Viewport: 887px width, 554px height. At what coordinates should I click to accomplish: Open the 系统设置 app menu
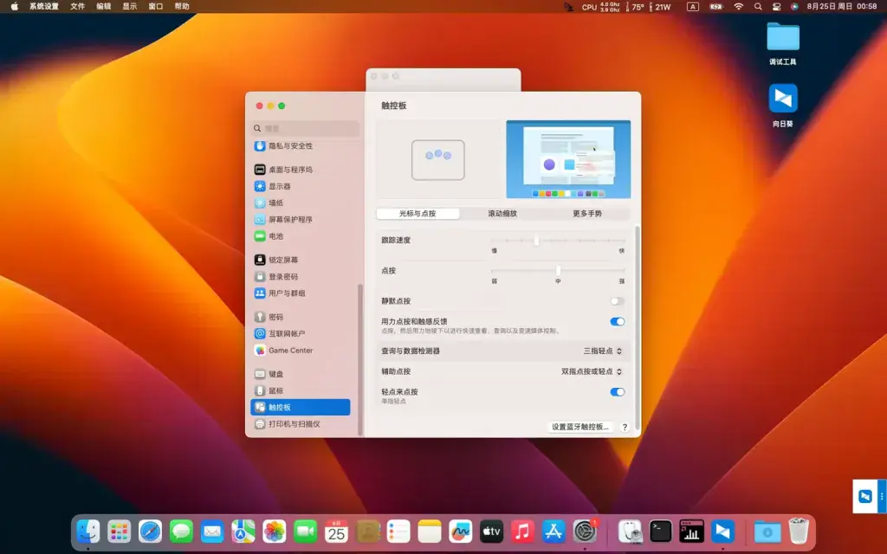tap(44, 7)
